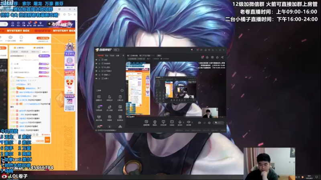Open the tool right of 多人连麦

point(120,108)
